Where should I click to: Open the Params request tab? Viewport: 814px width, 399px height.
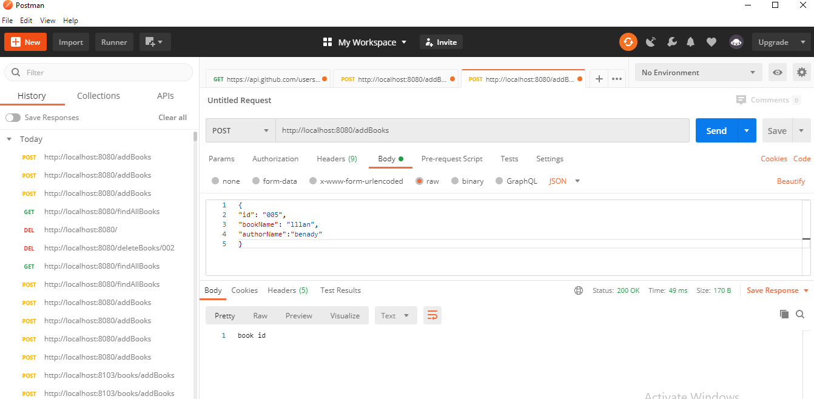point(221,159)
